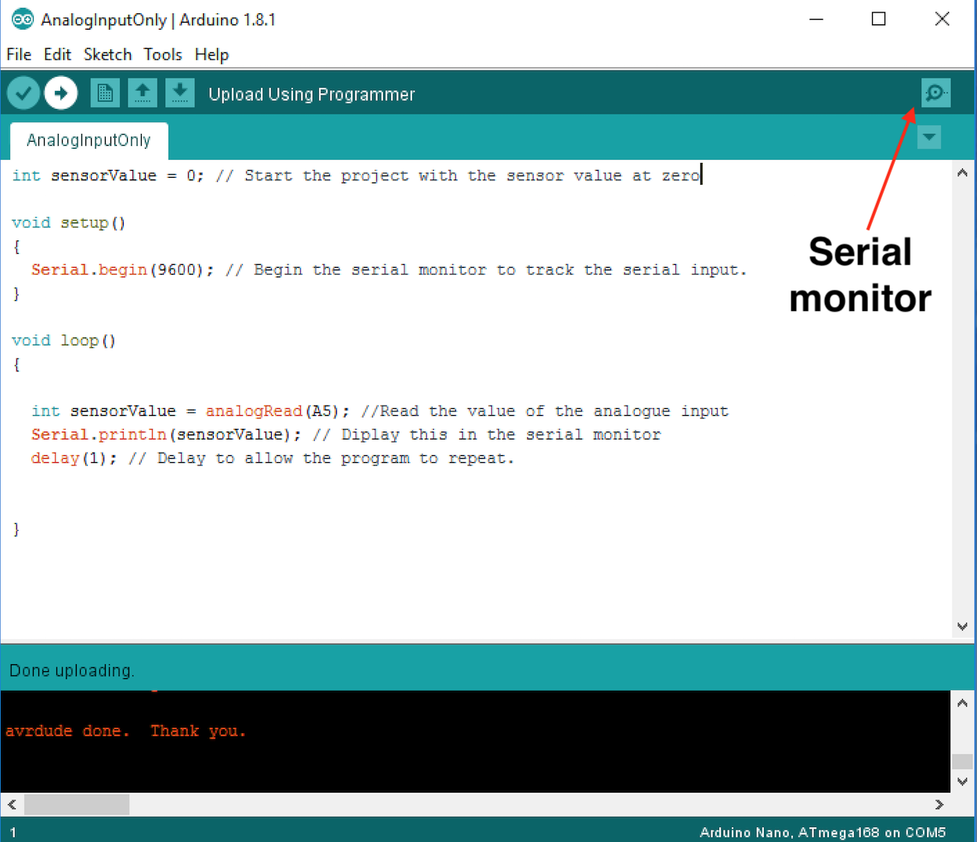The width and height of the screenshot is (977, 842).
Task: Click the analogRead(A5) code text
Action: (277, 411)
